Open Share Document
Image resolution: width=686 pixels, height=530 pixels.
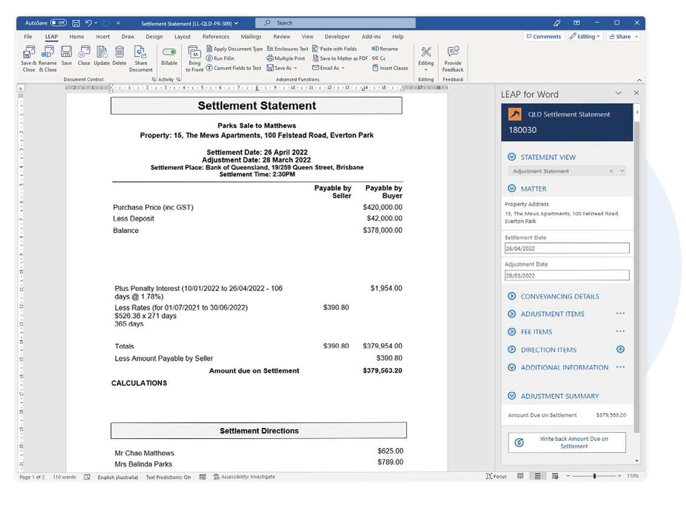(141, 58)
